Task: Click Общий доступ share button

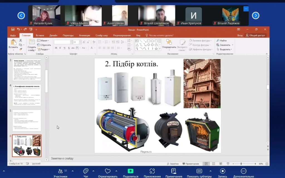Action: coord(255,36)
